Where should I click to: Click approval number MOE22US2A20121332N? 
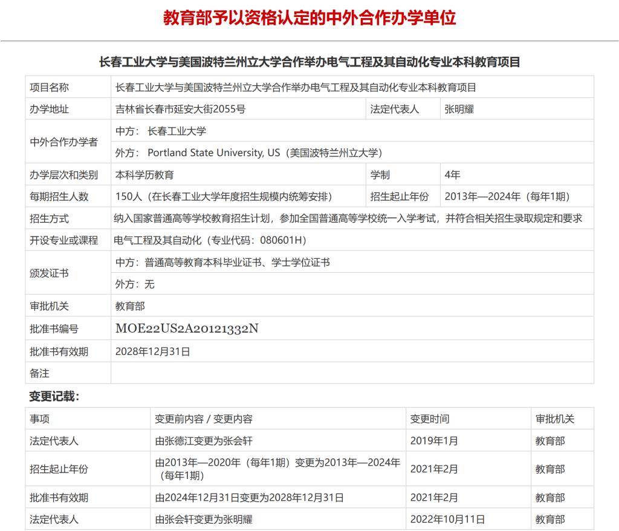tap(187, 329)
